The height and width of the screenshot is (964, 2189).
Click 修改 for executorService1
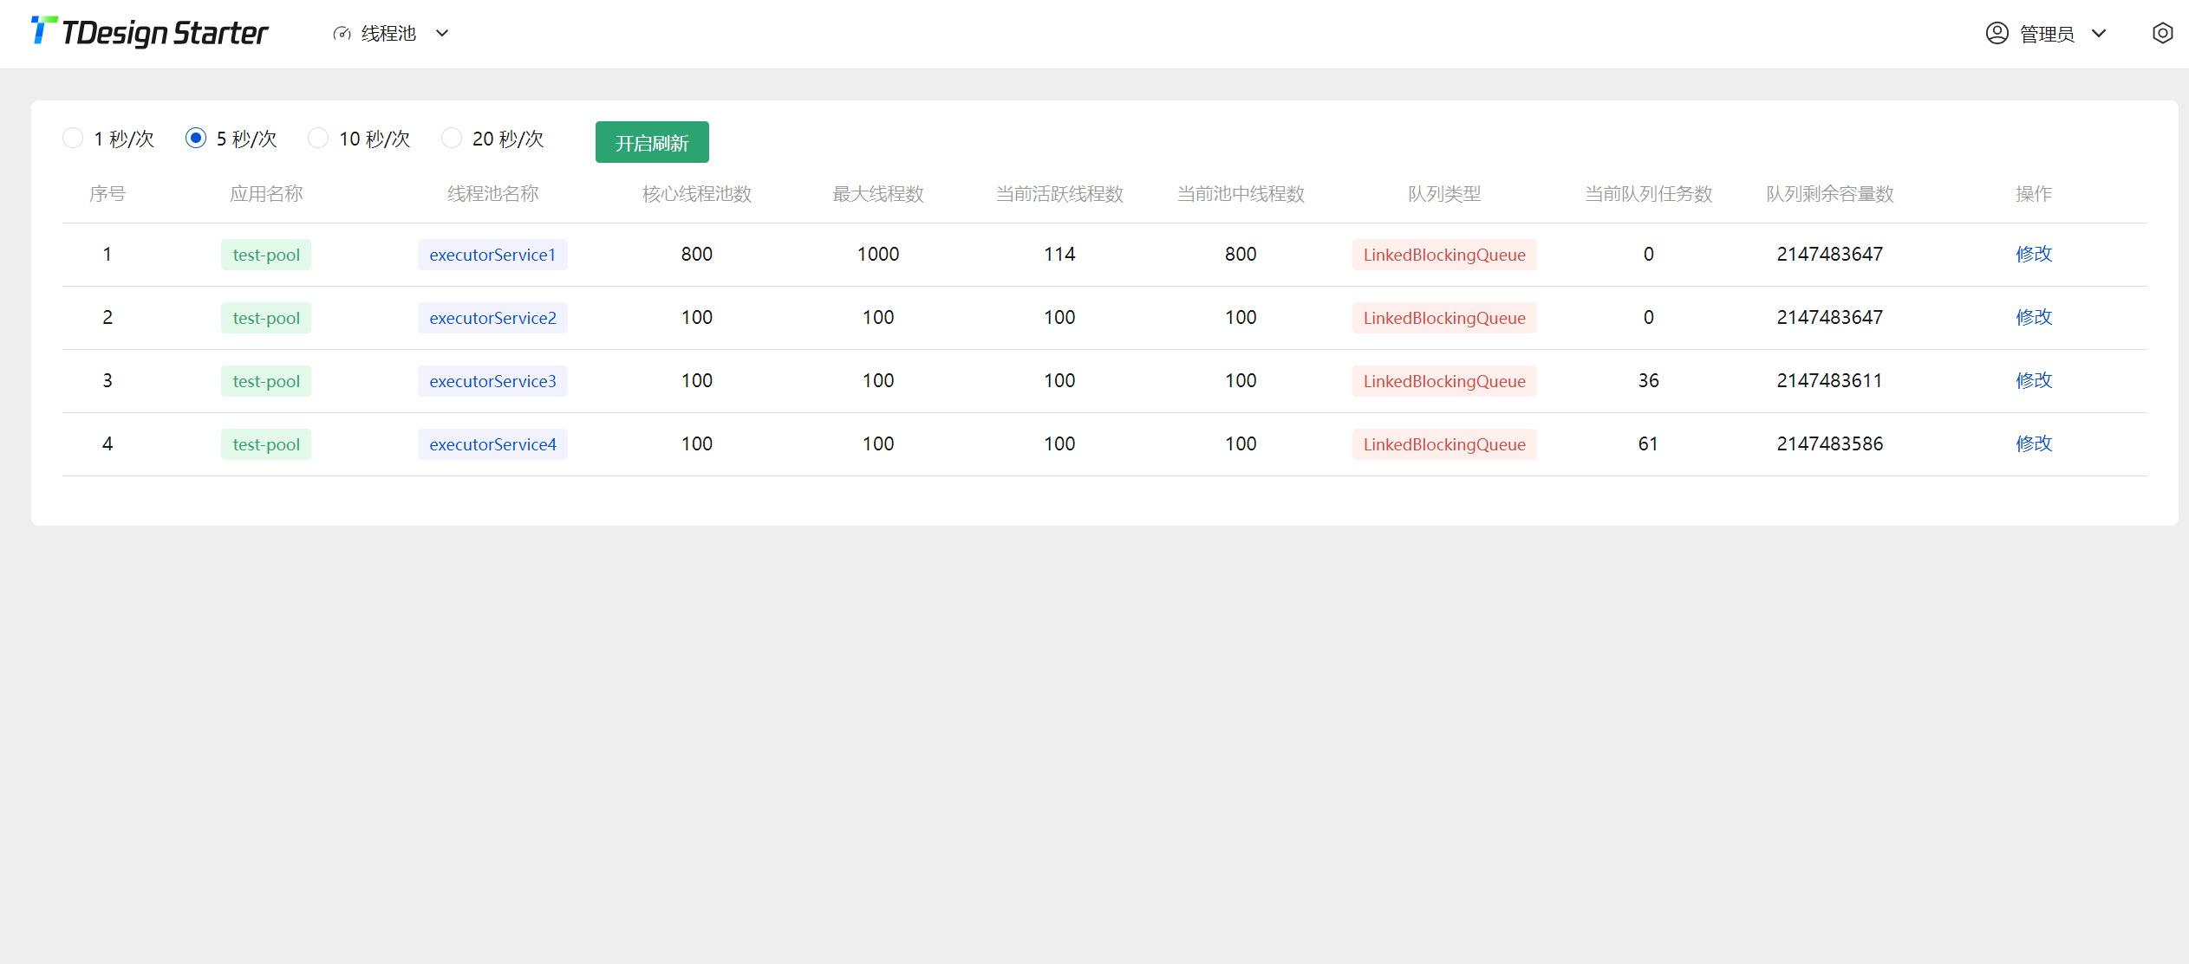click(x=2033, y=254)
